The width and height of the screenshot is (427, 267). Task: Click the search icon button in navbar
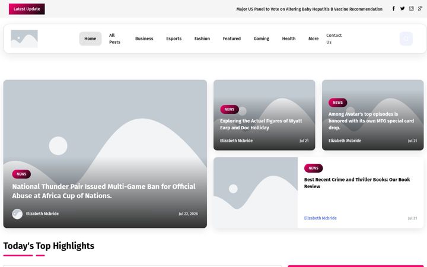[x=406, y=39]
